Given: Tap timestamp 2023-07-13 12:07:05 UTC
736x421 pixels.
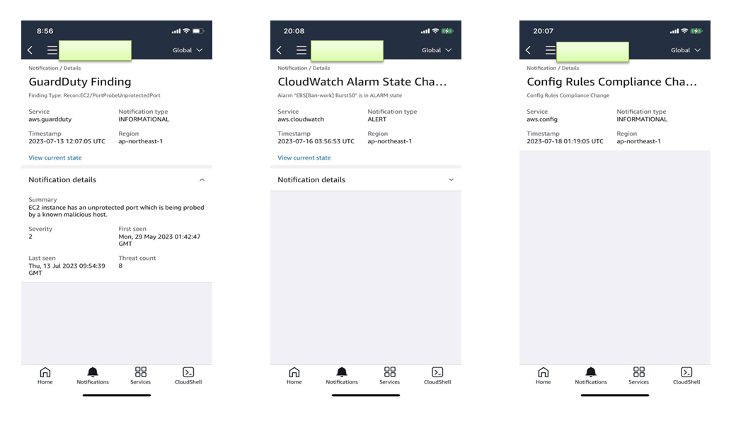Looking at the screenshot, I should tap(67, 141).
